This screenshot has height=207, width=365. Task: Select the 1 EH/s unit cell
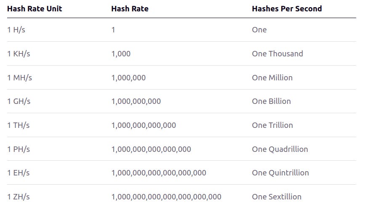[19, 173]
